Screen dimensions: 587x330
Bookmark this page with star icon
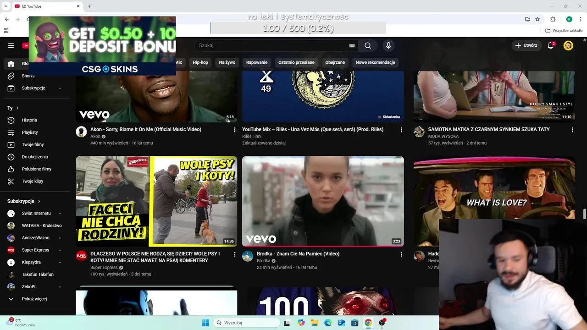(537, 19)
